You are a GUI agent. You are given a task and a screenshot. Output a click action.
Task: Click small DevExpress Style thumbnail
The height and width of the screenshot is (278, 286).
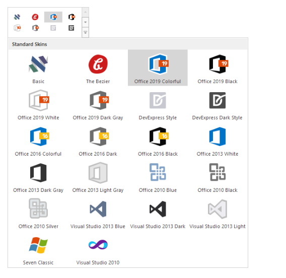pyautogui.click(x=53, y=28)
